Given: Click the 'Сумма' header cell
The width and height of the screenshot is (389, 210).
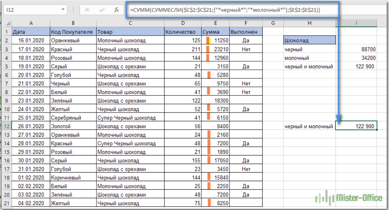Looking at the screenshot, I should point(215,32).
